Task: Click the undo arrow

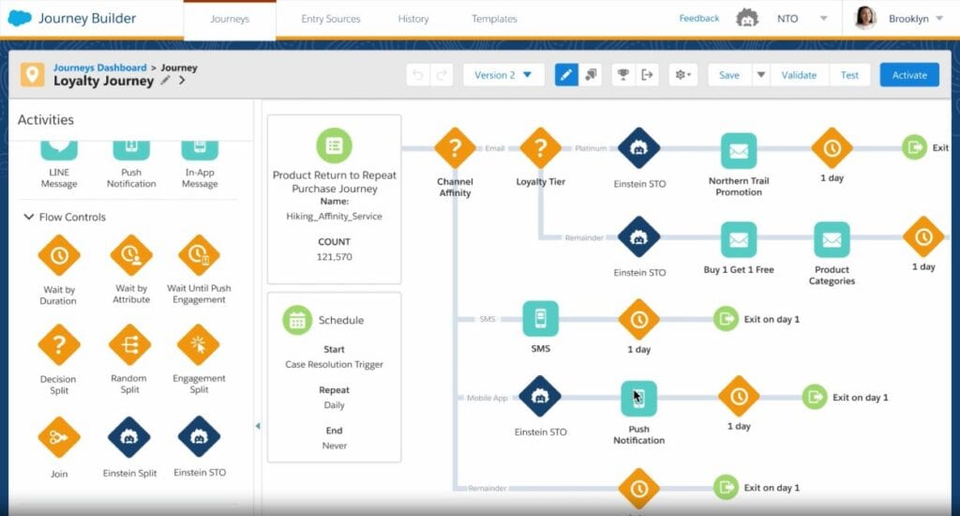Action: pos(417,75)
